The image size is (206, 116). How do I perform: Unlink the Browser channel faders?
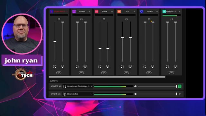tap(81, 19)
